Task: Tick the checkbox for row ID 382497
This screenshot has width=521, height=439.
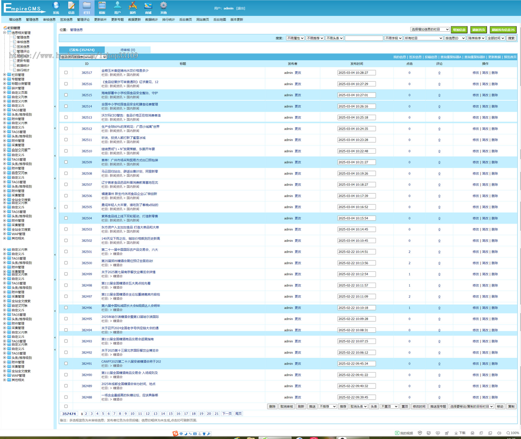Action: pyautogui.click(x=66, y=296)
